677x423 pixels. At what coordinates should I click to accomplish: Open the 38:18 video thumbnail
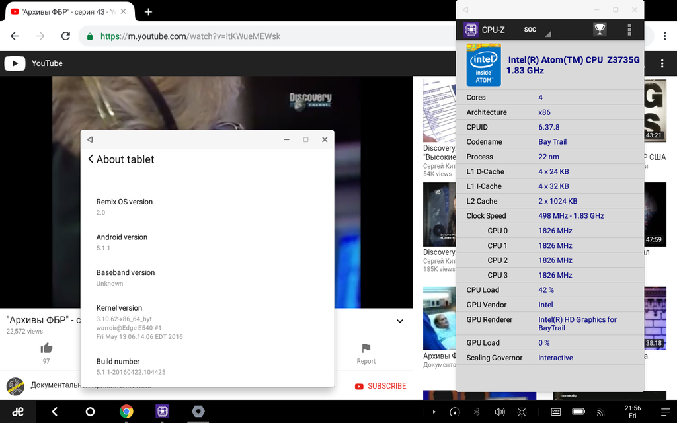coord(655,318)
